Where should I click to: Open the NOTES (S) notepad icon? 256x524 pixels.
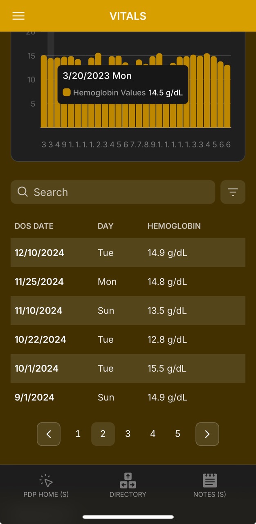(x=209, y=480)
